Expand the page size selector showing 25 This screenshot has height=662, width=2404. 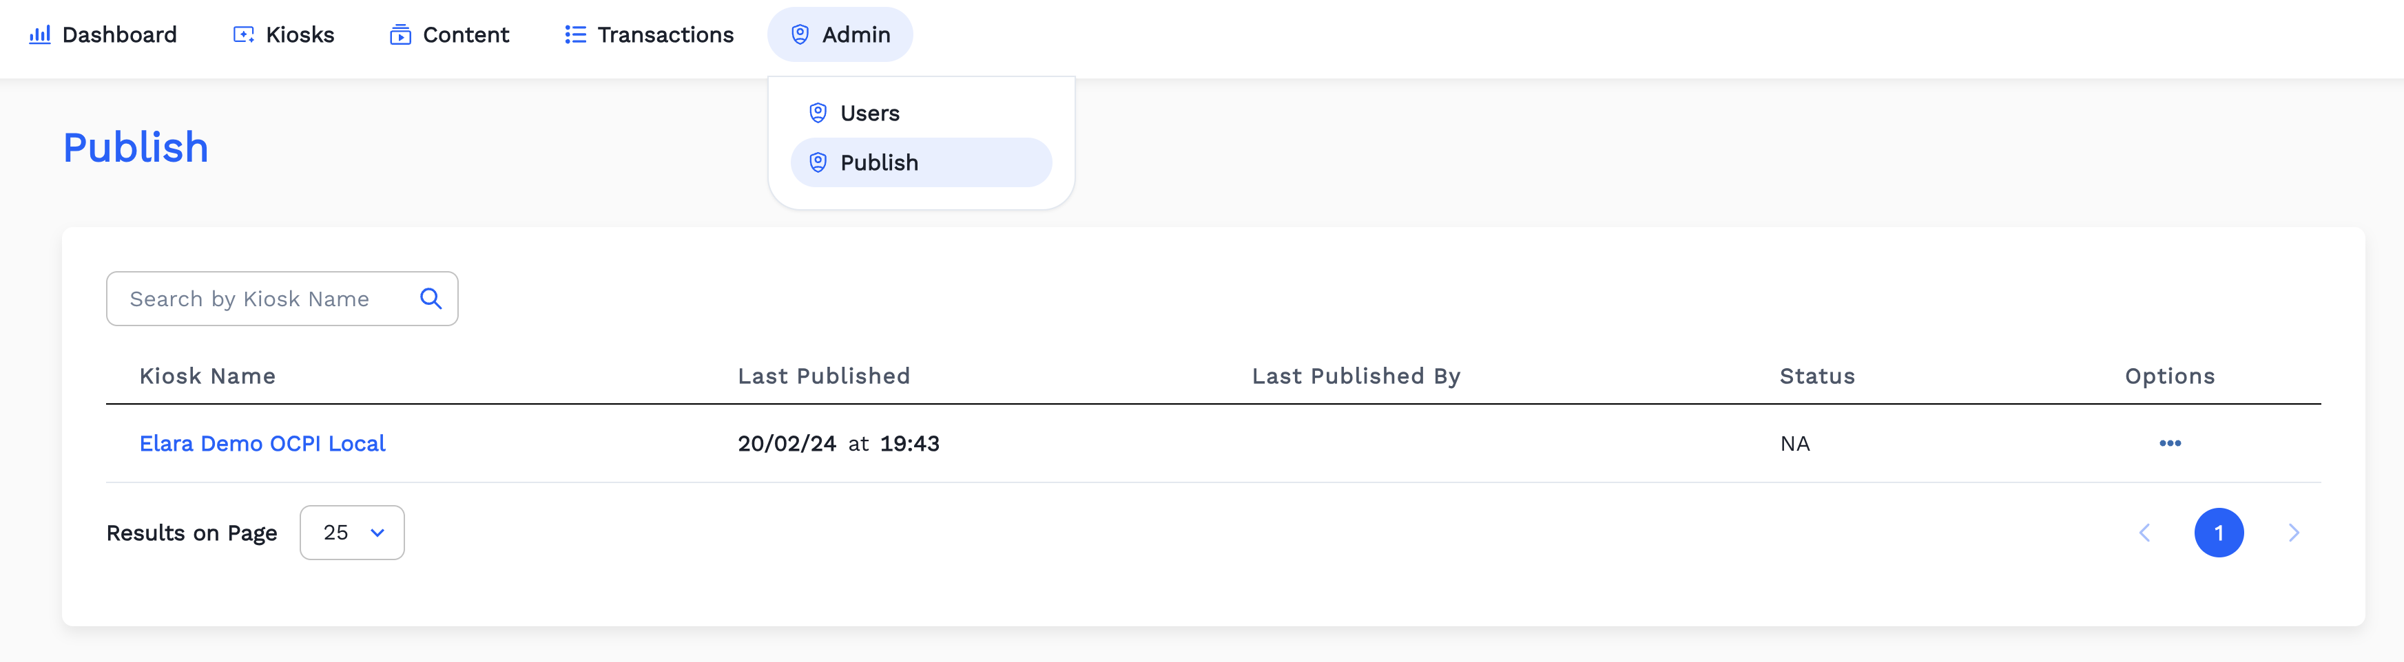click(352, 533)
